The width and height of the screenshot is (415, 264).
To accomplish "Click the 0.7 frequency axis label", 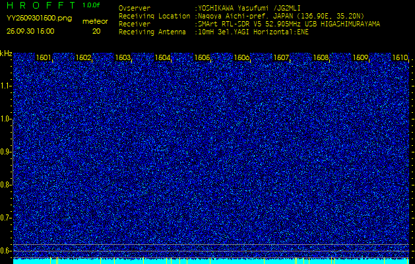I will (5, 218).
